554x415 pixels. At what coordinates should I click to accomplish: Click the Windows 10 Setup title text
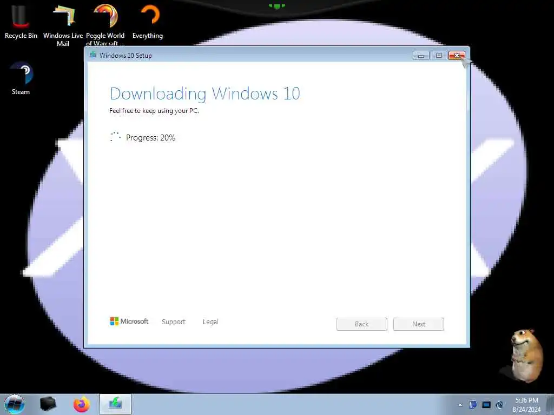coord(126,56)
